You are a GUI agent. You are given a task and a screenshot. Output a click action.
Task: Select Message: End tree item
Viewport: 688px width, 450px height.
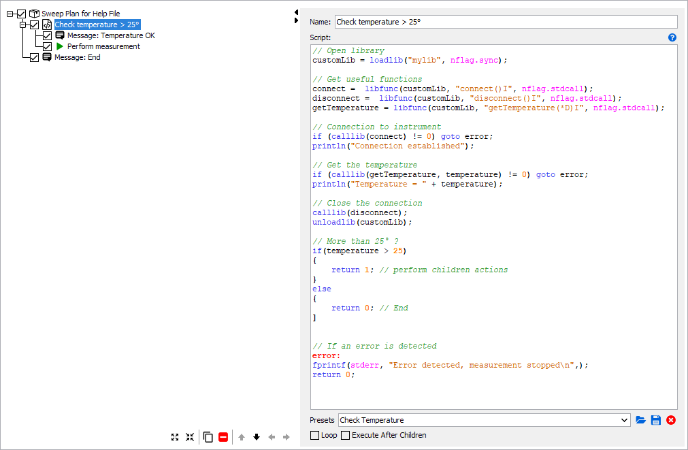tap(77, 57)
